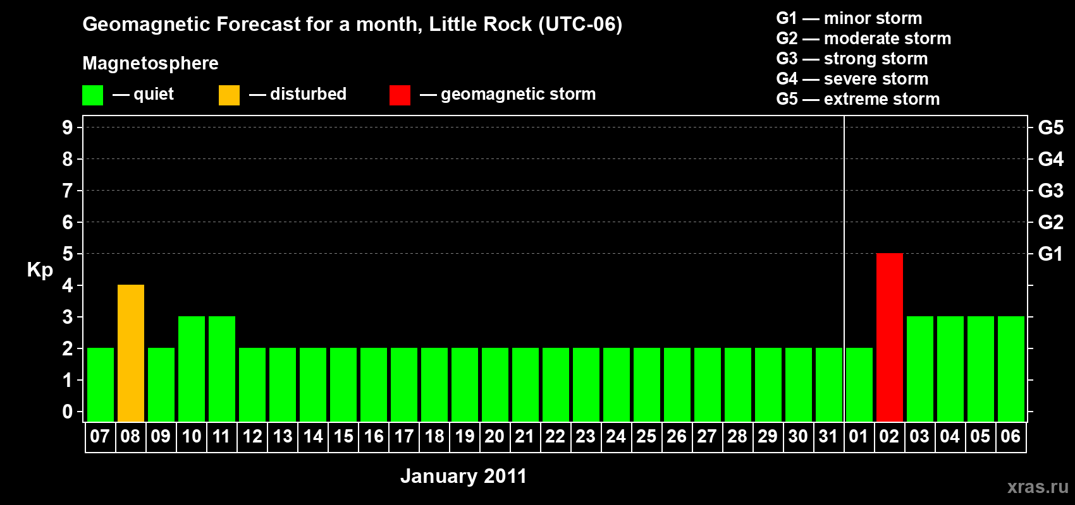Click the G5 label on right axis
Image resolution: width=1075 pixels, height=505 pixels.
click(1050, 128)
